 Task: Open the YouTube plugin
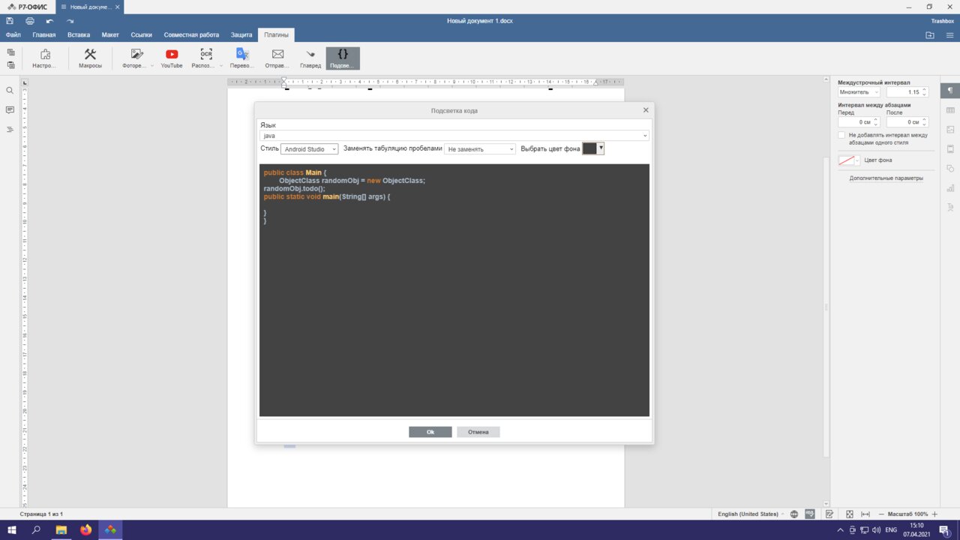171,58
